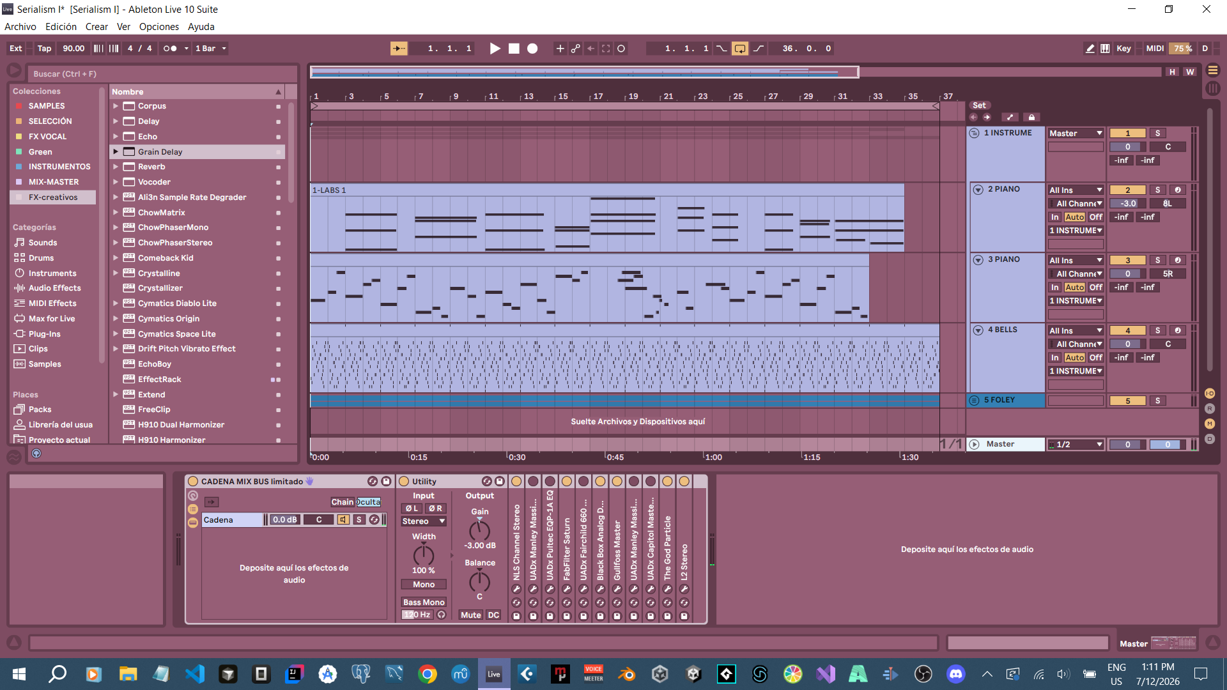Screen dimensions: 1227x690
Task: Open The God Particle plugin wrench
Action: [x=667, y=589]
